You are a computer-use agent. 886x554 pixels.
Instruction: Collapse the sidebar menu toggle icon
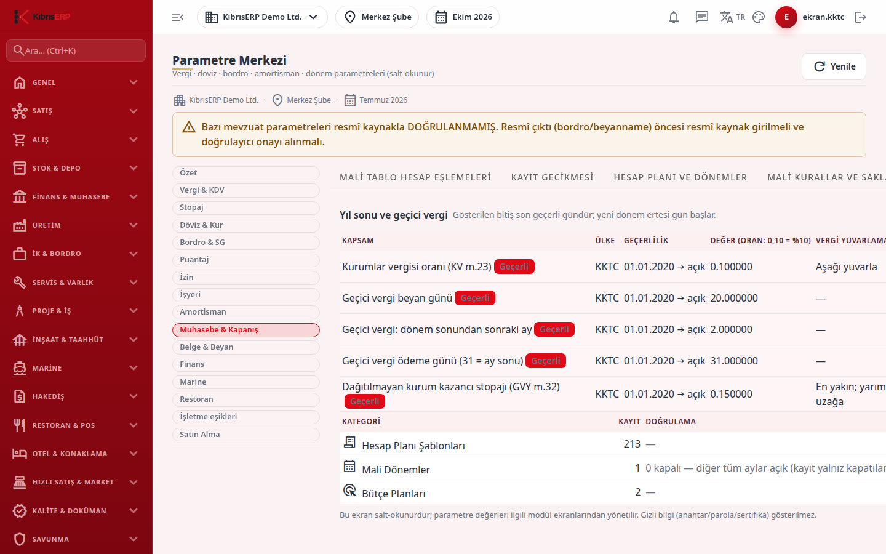178,17
